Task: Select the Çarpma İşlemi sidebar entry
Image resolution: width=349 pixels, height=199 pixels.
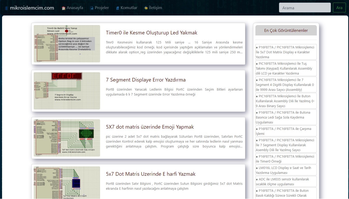Action: pos(286,131)
